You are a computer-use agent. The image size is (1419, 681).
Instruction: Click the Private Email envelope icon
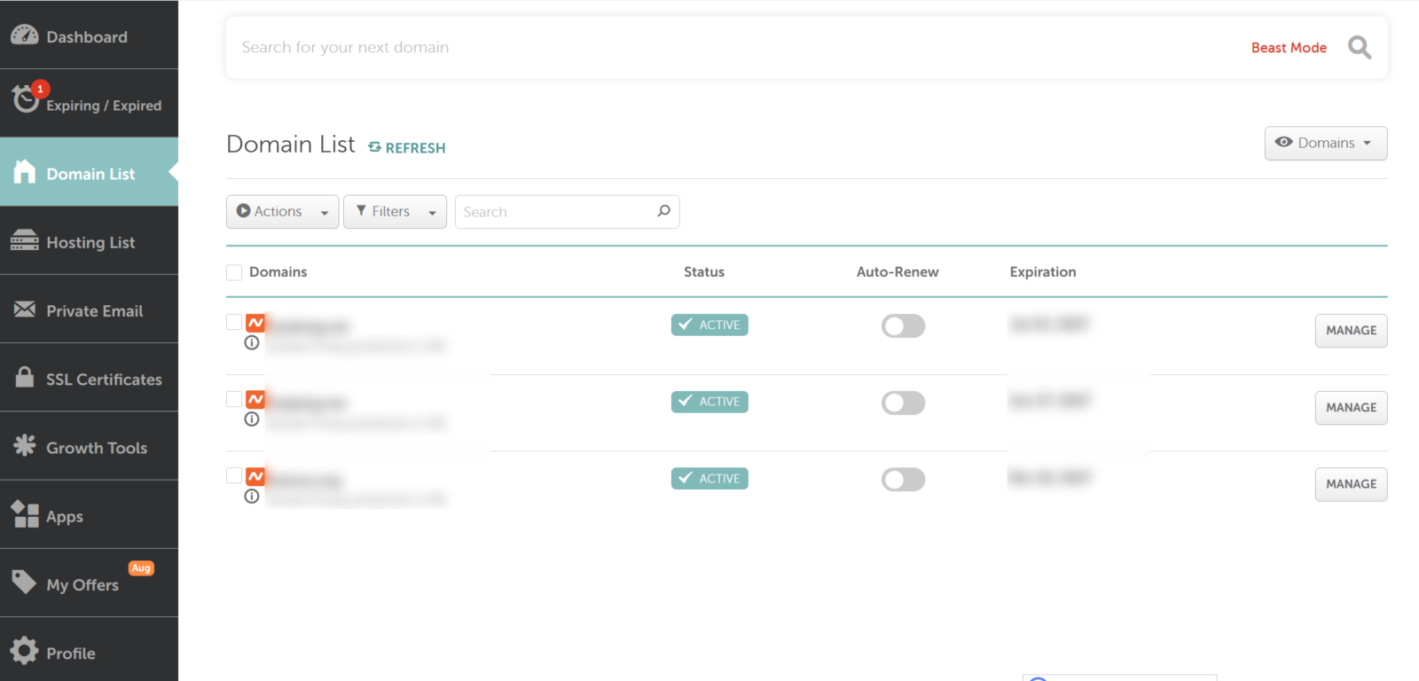(x=25, y=309)
